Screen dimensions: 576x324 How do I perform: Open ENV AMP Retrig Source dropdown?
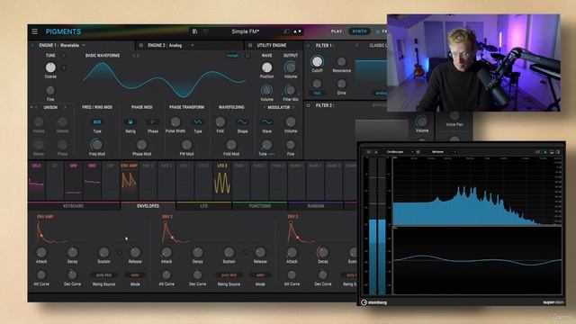[x=103, y=274]
